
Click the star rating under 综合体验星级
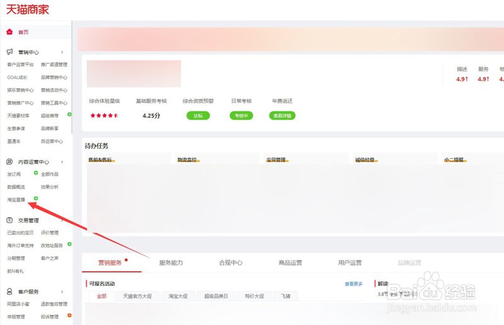[x=105, y=115]
